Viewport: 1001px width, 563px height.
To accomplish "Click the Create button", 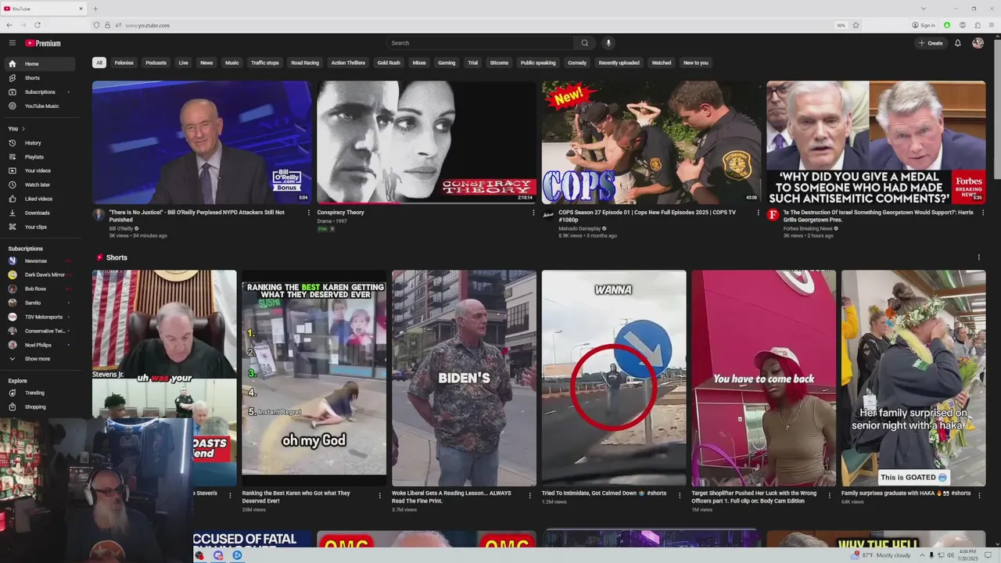I will (x=931, y=43).
